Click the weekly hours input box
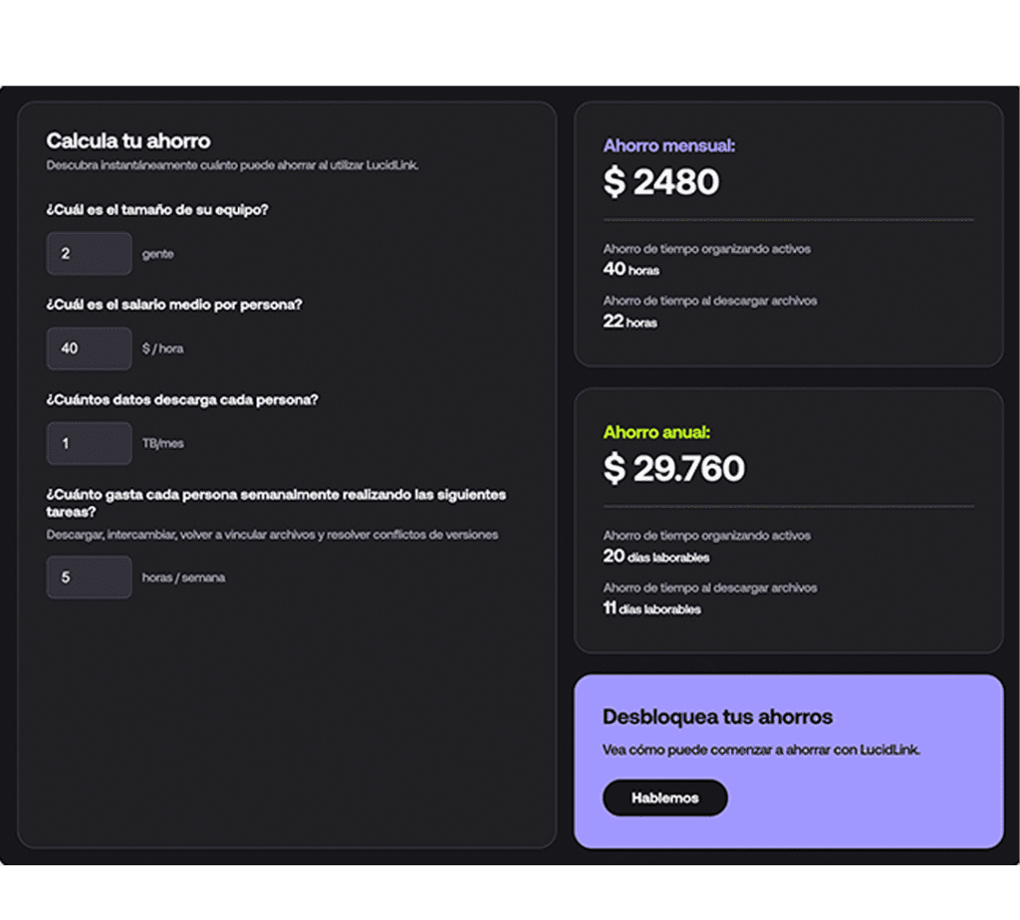The image size is (1020, 920). pyautogui.click(x=89, y=577)
